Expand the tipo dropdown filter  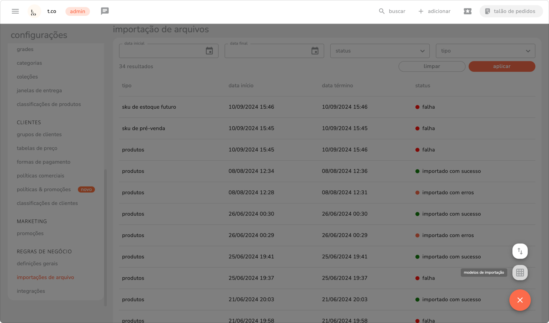[485, 51]
